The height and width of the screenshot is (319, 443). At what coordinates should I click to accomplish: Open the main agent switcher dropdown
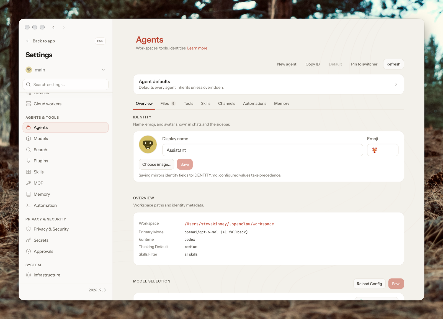pos(66,70)
